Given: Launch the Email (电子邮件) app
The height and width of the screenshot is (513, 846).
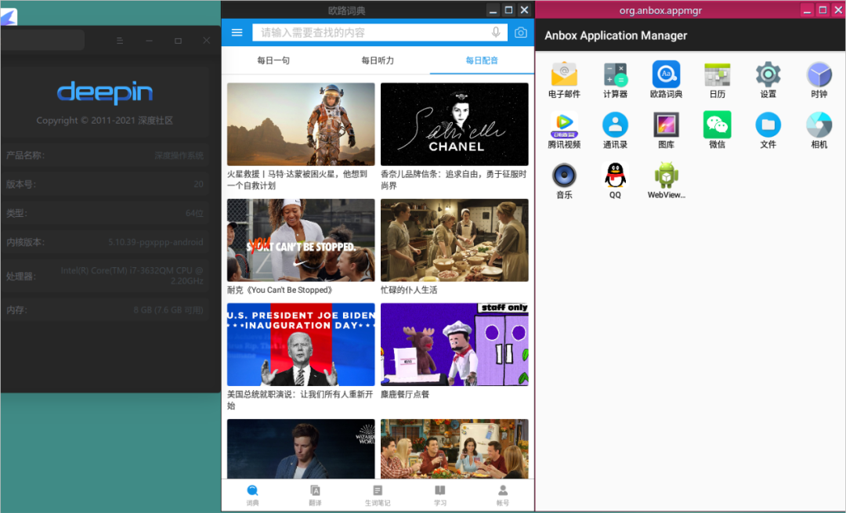Looking at the screenshot, I should (564, 75).
